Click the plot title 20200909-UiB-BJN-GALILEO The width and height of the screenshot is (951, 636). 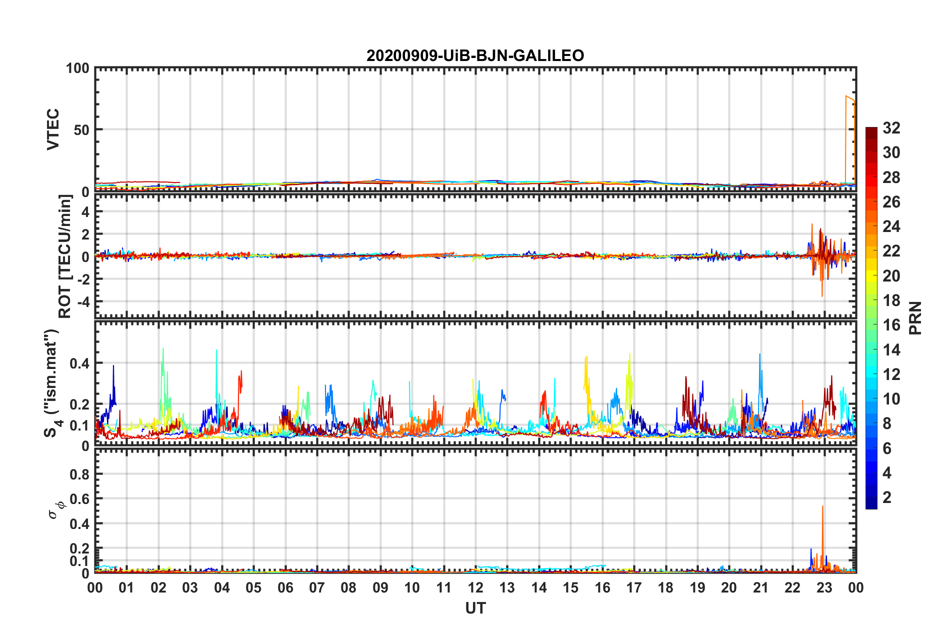click(475, 55)
